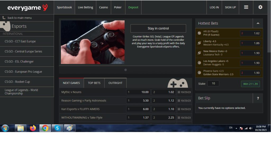Select Kari Esports odds 6.00

[138, 109]
